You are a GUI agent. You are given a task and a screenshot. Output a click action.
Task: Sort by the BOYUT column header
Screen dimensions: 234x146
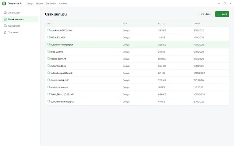click(162, 23)
